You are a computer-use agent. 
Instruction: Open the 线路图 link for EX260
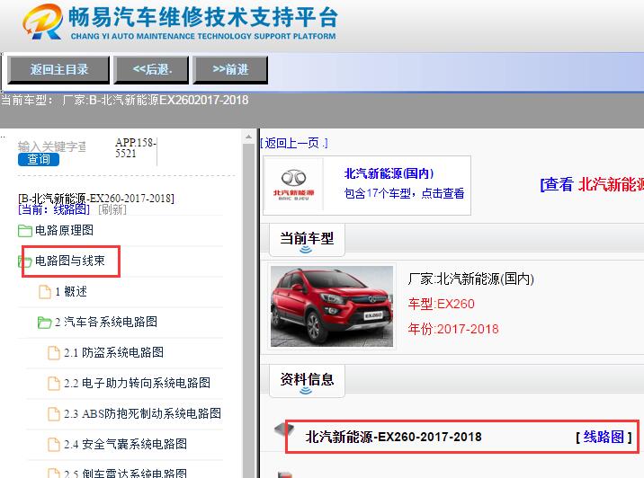coord(604,437)
